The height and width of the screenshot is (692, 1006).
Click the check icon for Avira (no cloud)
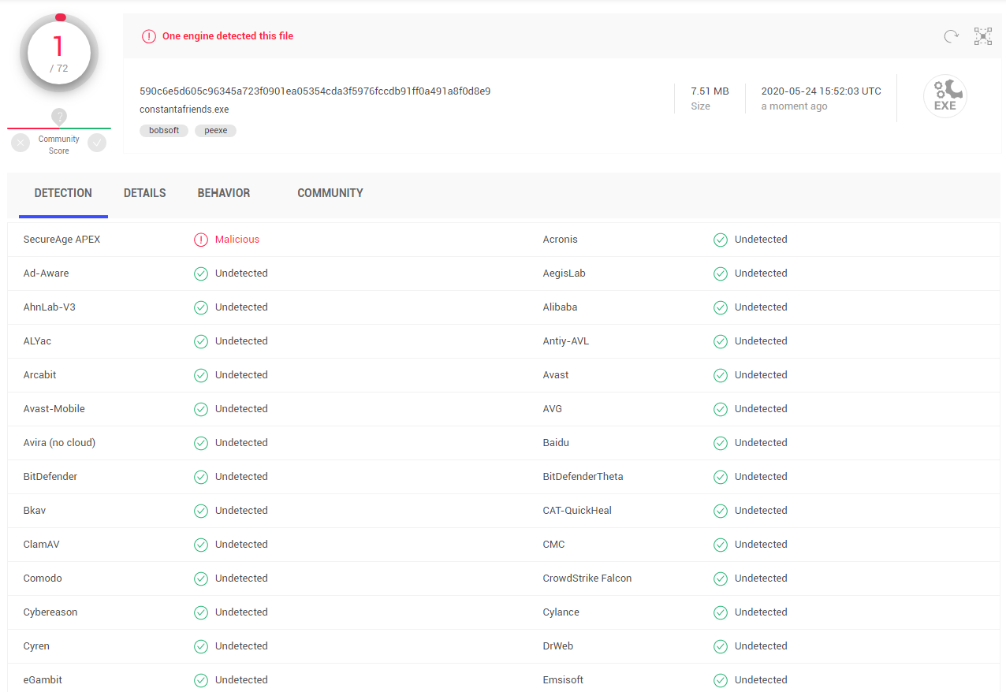pyautogui.click(x=201, y=443)
